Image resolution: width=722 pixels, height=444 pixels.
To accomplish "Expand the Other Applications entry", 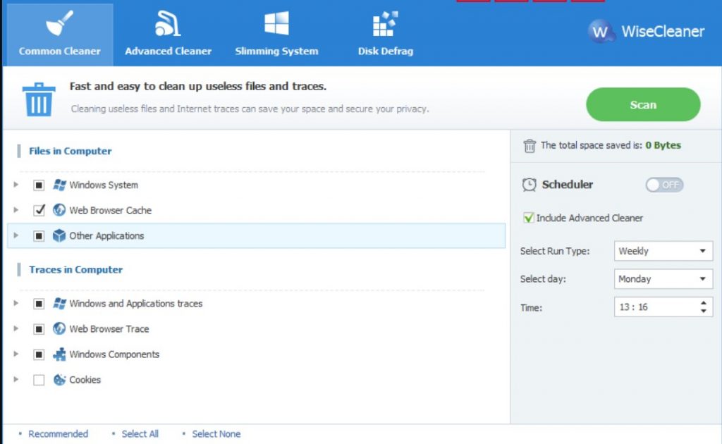I will coord(16,235).
